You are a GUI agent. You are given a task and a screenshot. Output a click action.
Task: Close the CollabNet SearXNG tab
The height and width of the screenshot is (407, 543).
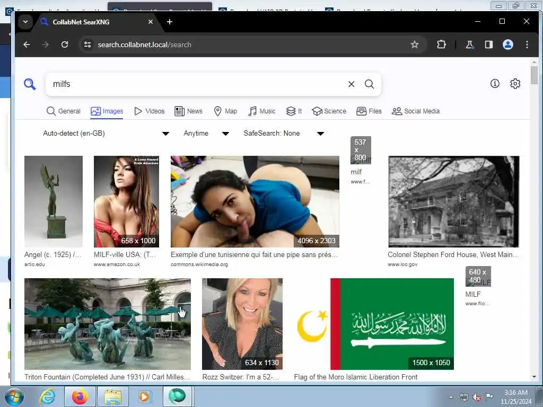150,22
